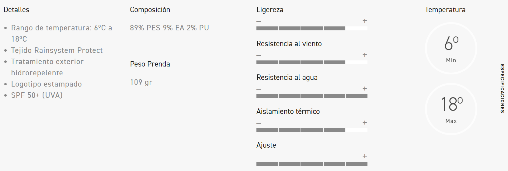Click the Tejido Rainsystem Protect list item
This screenshot has width=508, height=171.
click(x=57, y=50)
